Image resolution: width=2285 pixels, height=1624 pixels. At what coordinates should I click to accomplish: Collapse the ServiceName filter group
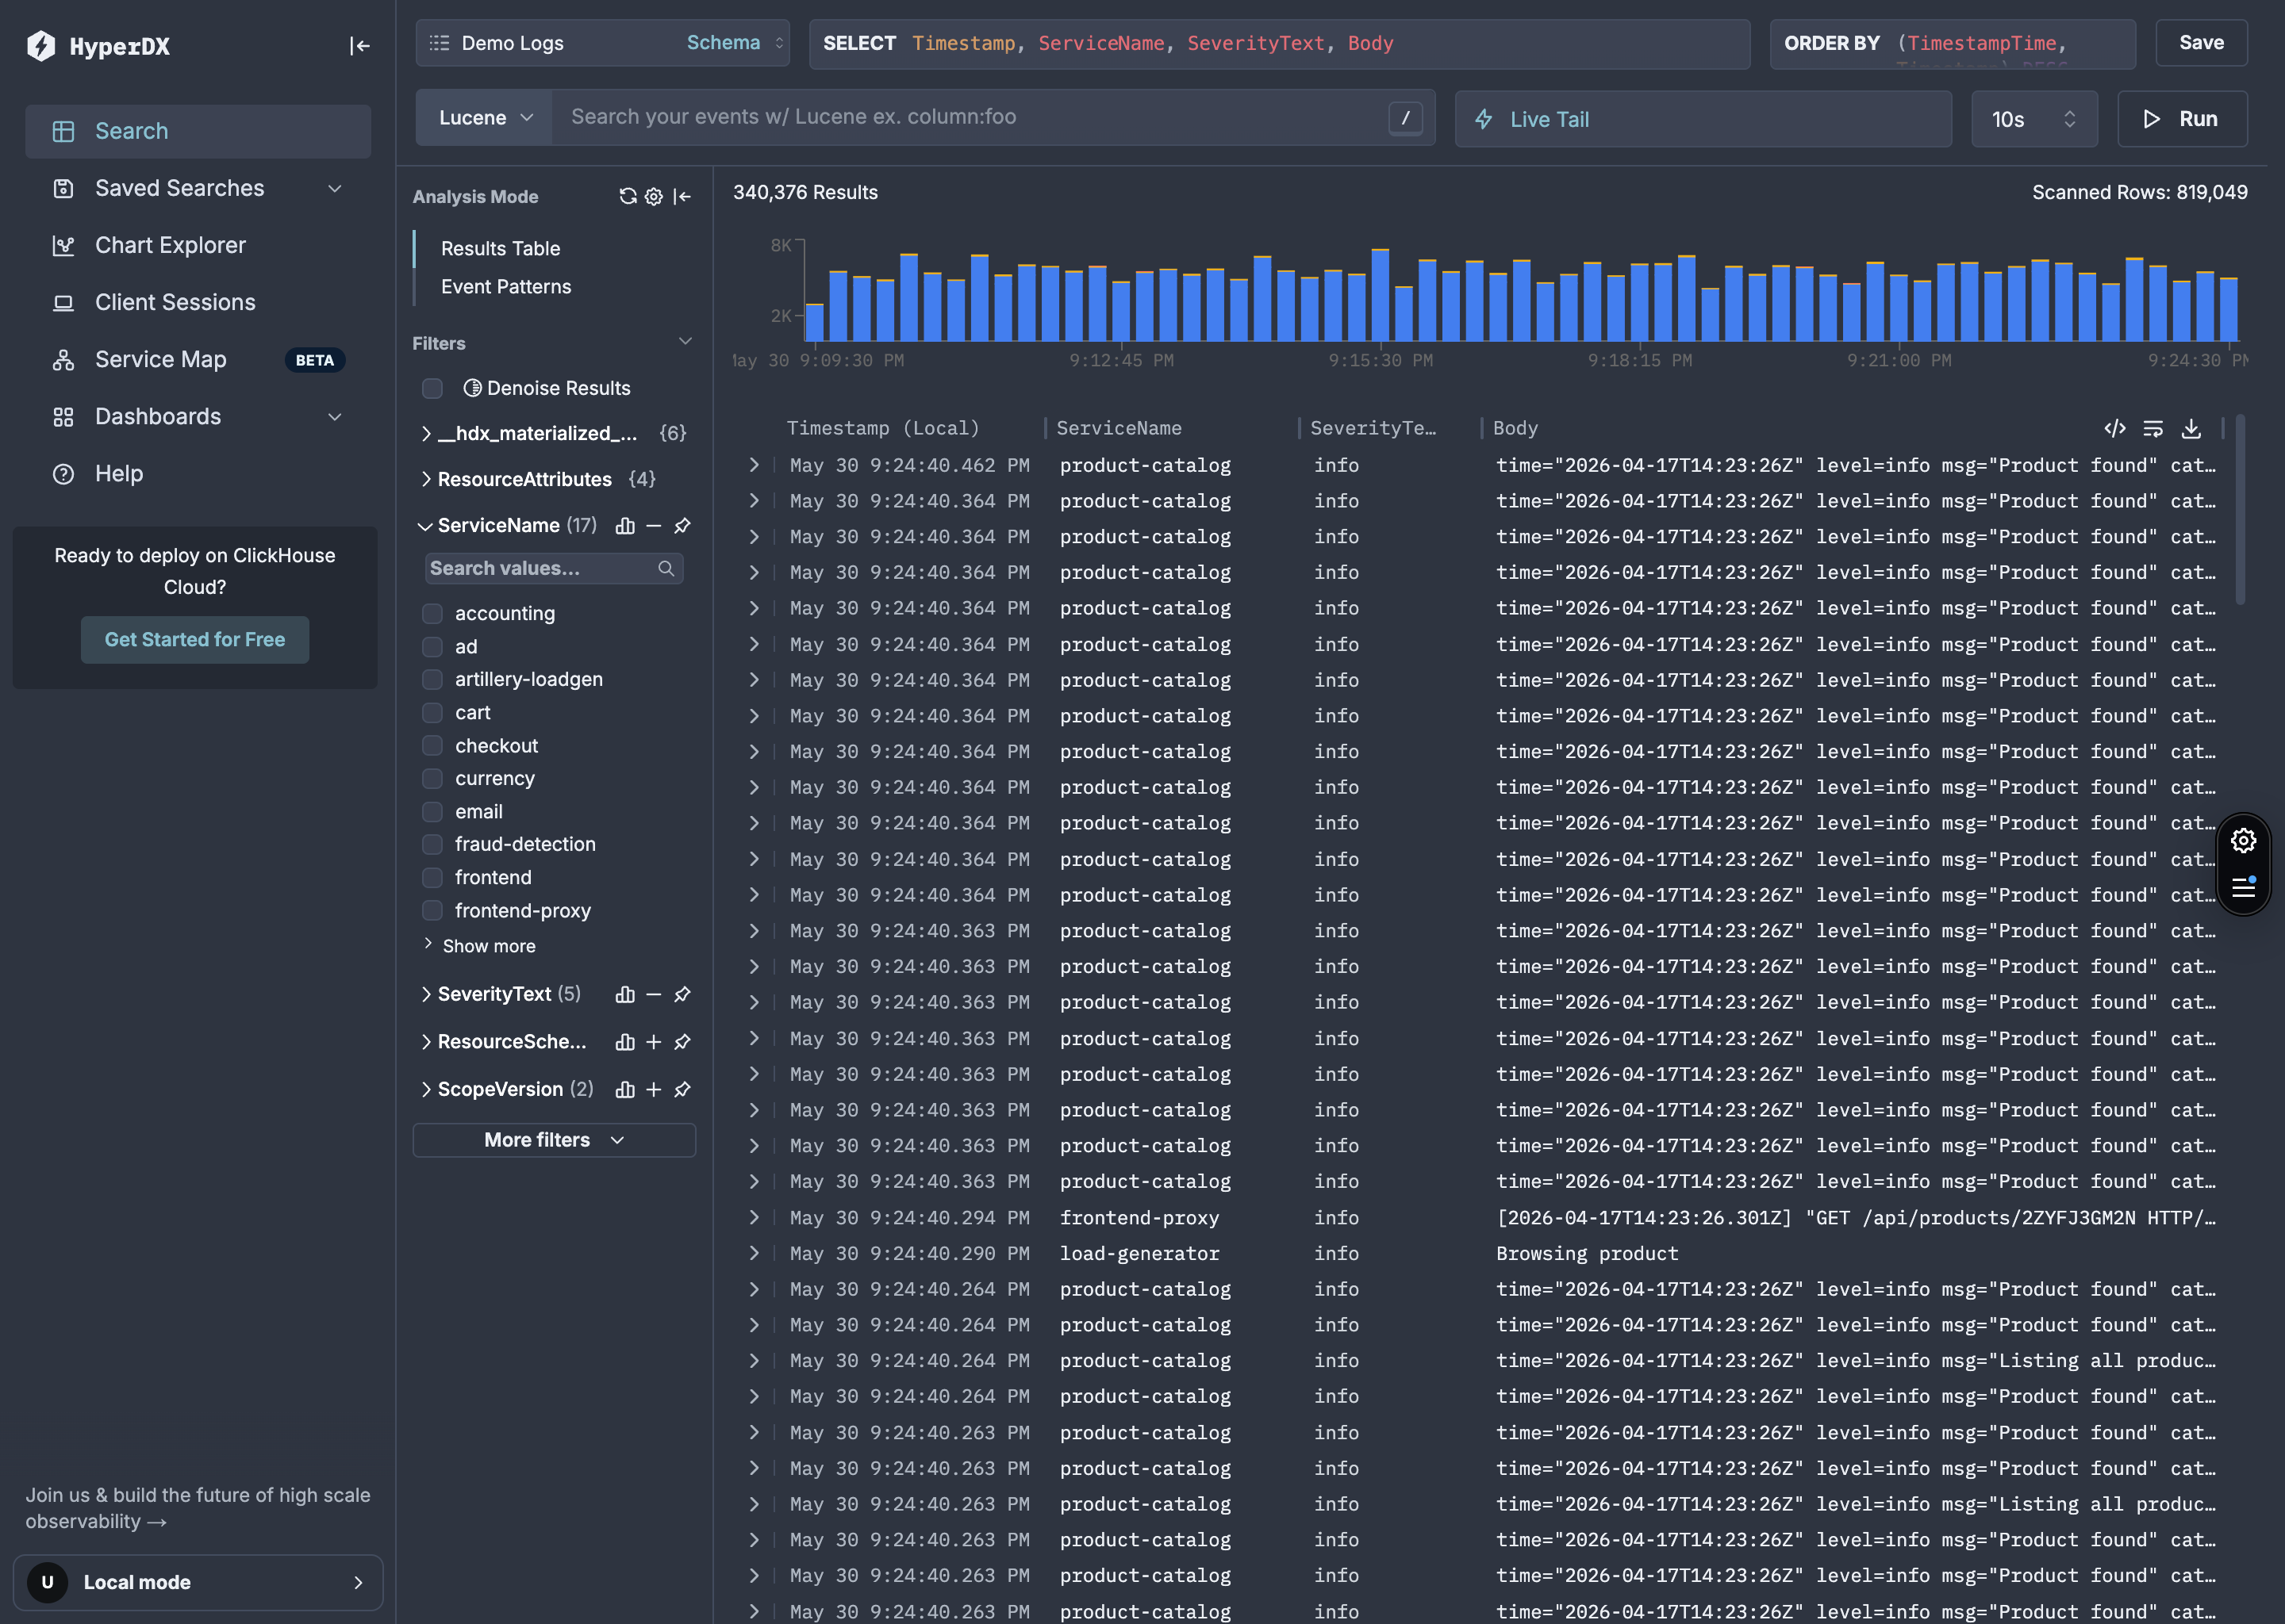[x=425, y=526]
